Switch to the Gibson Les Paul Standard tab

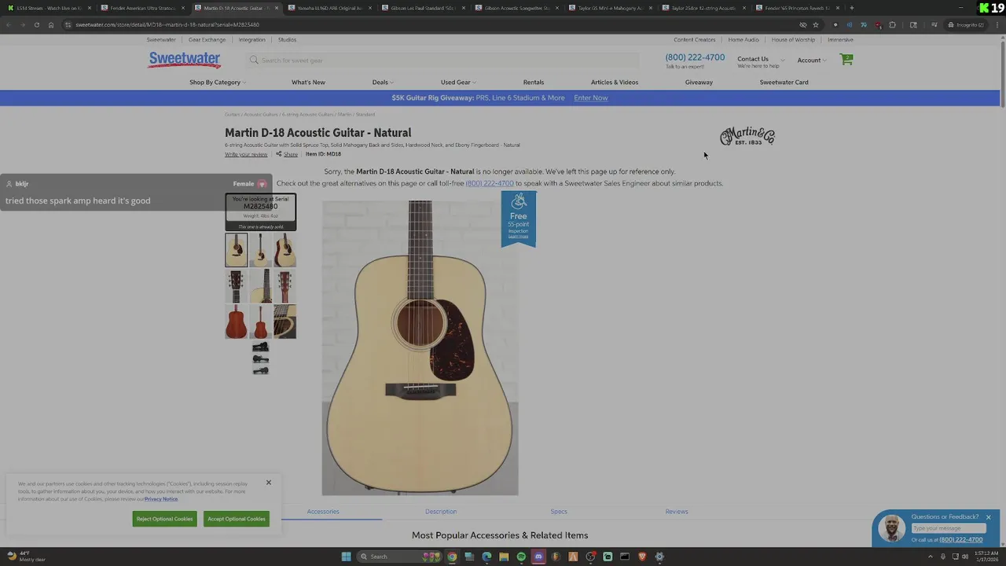(x=423, y=8)
